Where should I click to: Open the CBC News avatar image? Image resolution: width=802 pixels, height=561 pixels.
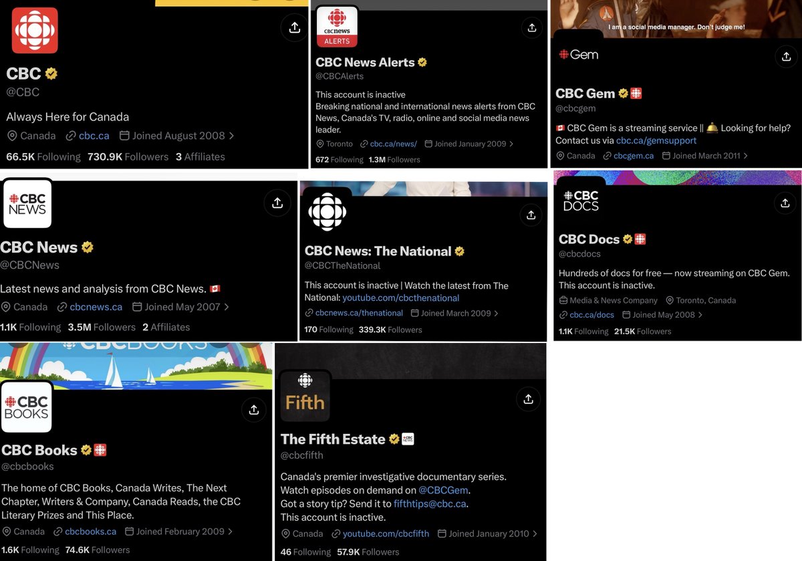coord(27,204)
